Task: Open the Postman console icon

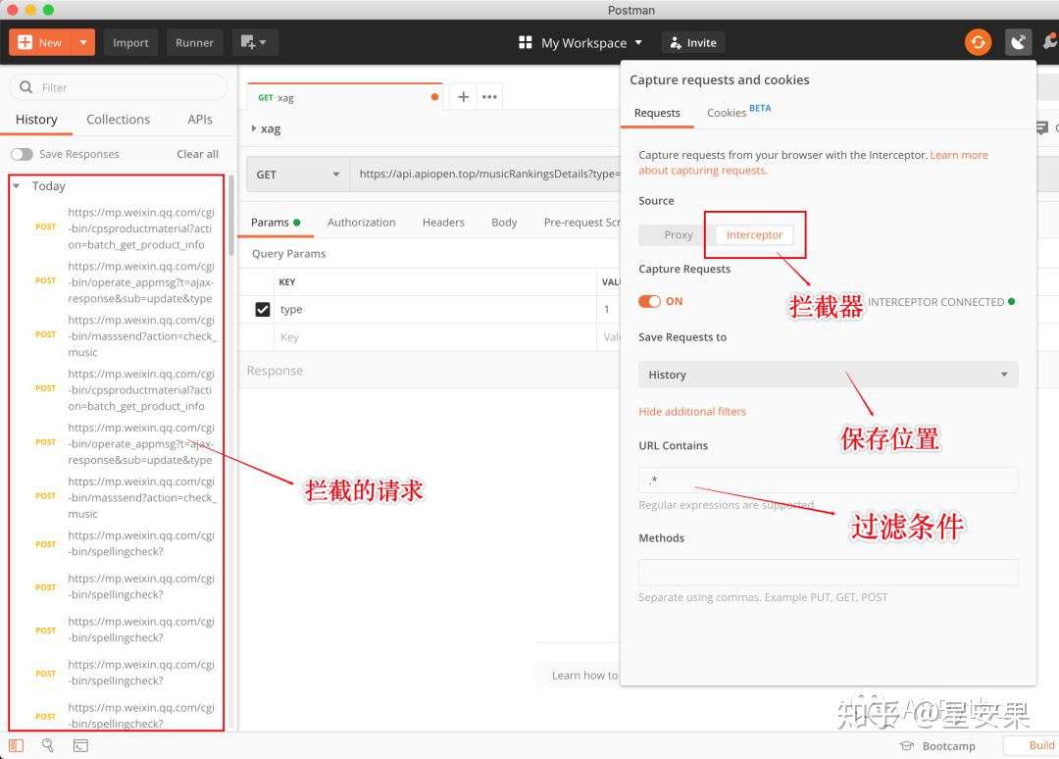Action: coord(80,745)
